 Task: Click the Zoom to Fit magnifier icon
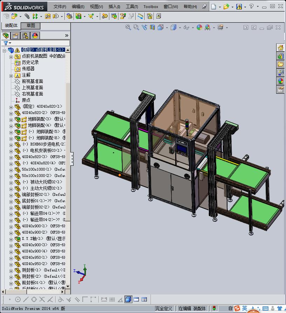[x=128, y=27]
